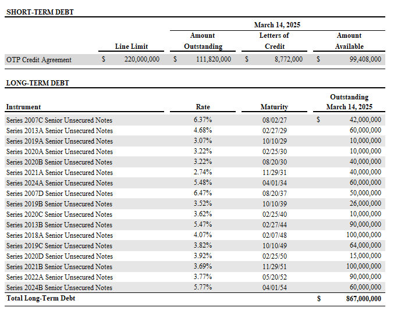Click the 08/02/27 maturity date

point(274,120)
